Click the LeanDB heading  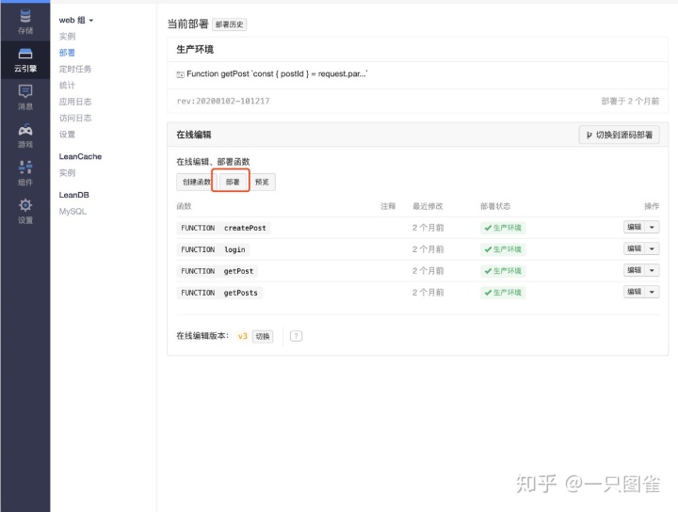(x=74, y=195)
